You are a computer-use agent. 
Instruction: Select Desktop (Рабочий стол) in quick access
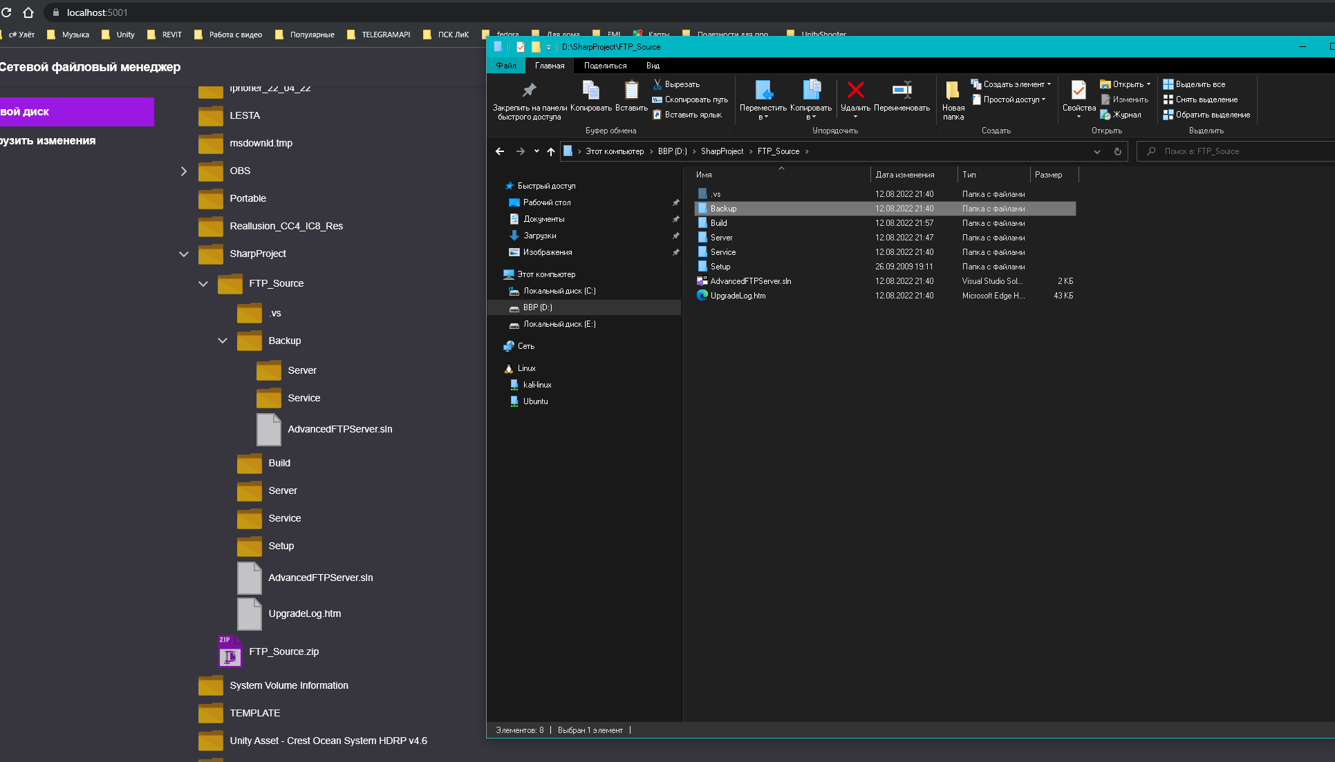(x=546, y=202)
